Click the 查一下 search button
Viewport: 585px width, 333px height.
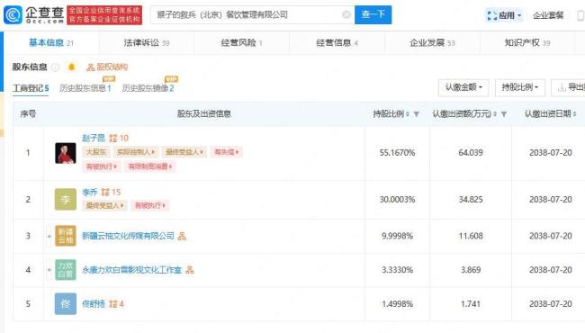(373, 14)
